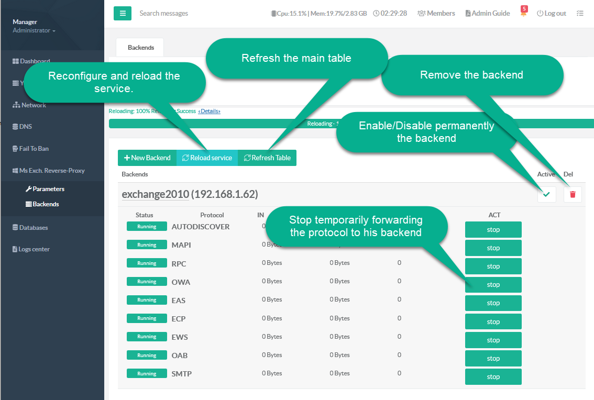Open the notification bell with badge
This screenshot has height=400, width=594.
(523, 13)
